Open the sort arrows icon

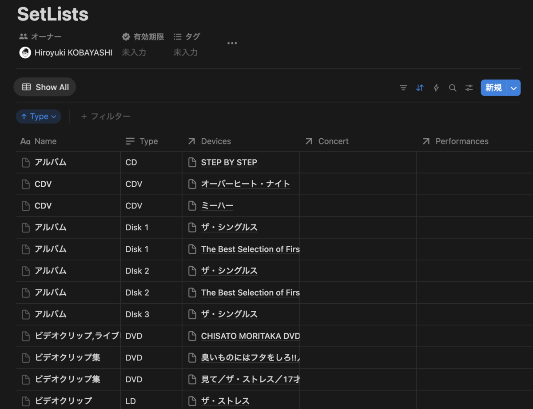[x=420, y=88]
